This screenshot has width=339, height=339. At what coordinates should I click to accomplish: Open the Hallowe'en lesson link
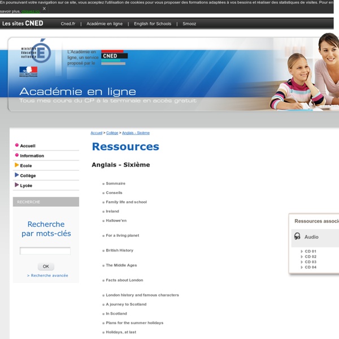(116, 220)
